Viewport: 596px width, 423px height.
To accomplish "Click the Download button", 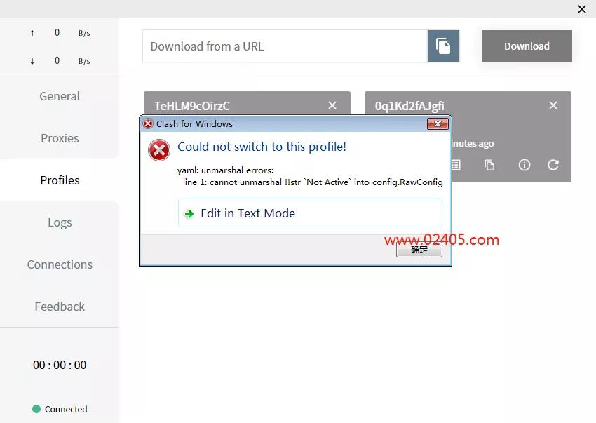I will [527, 46].
